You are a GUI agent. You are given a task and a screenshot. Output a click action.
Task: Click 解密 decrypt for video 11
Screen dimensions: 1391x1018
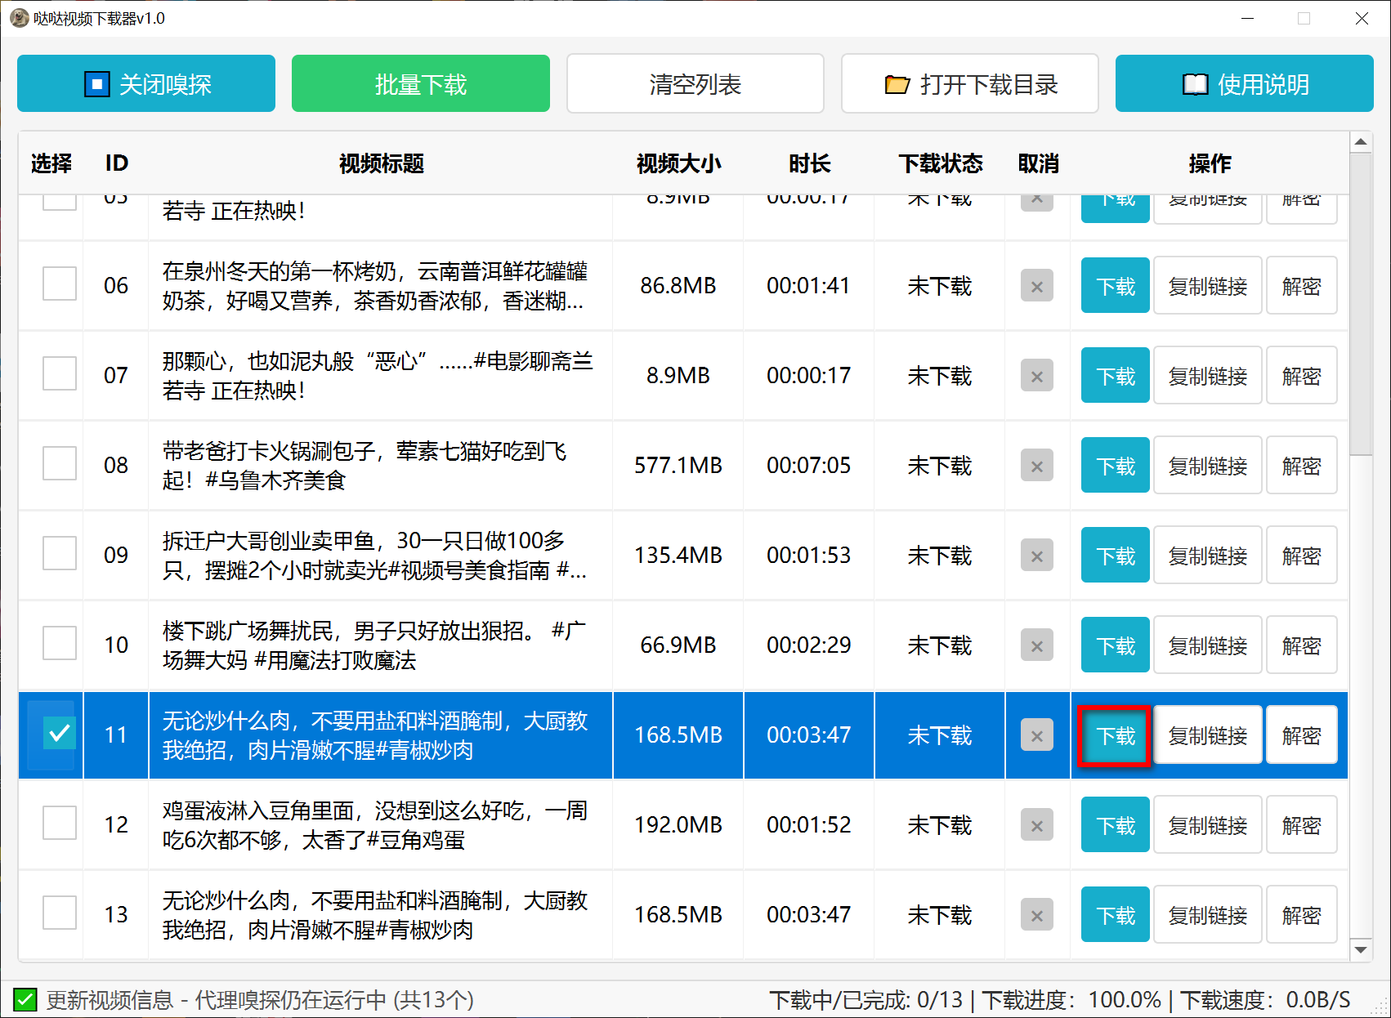coord(1302,735)
